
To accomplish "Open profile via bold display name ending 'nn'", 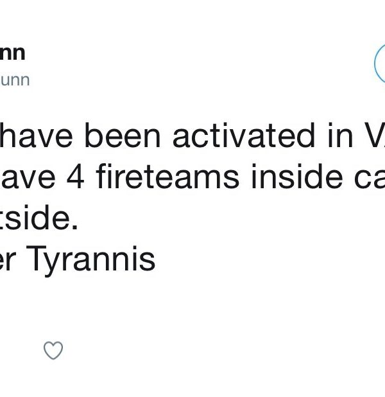I will pos(13,53).
